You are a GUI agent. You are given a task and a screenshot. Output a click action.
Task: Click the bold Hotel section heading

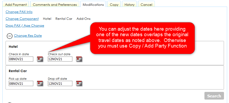[13, 46]
